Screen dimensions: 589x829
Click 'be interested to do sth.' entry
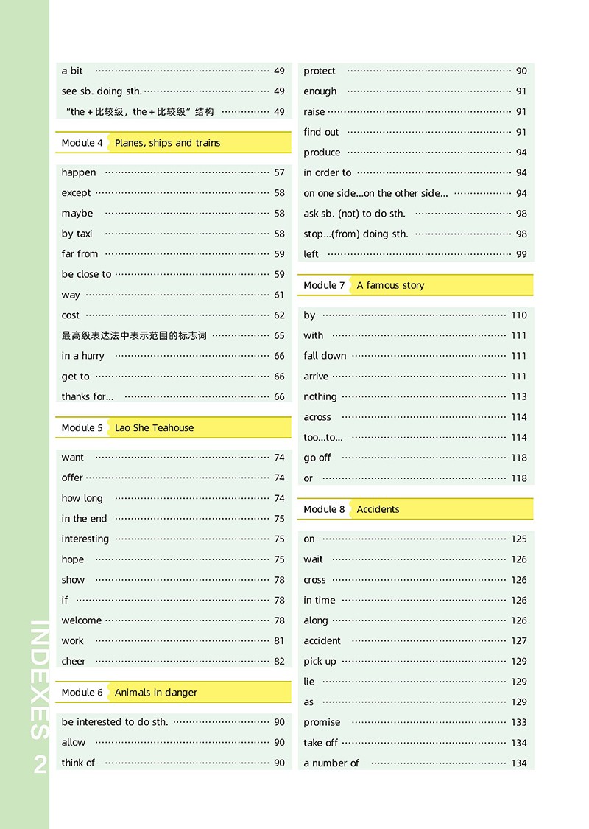coord(115,722)
